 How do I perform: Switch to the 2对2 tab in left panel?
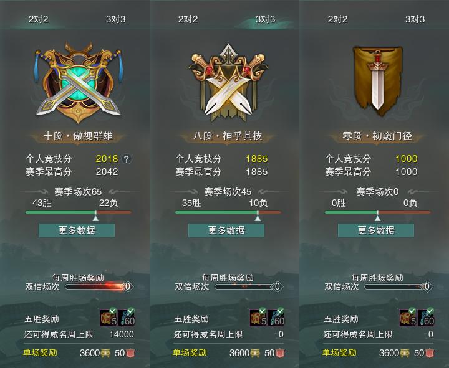38,19
